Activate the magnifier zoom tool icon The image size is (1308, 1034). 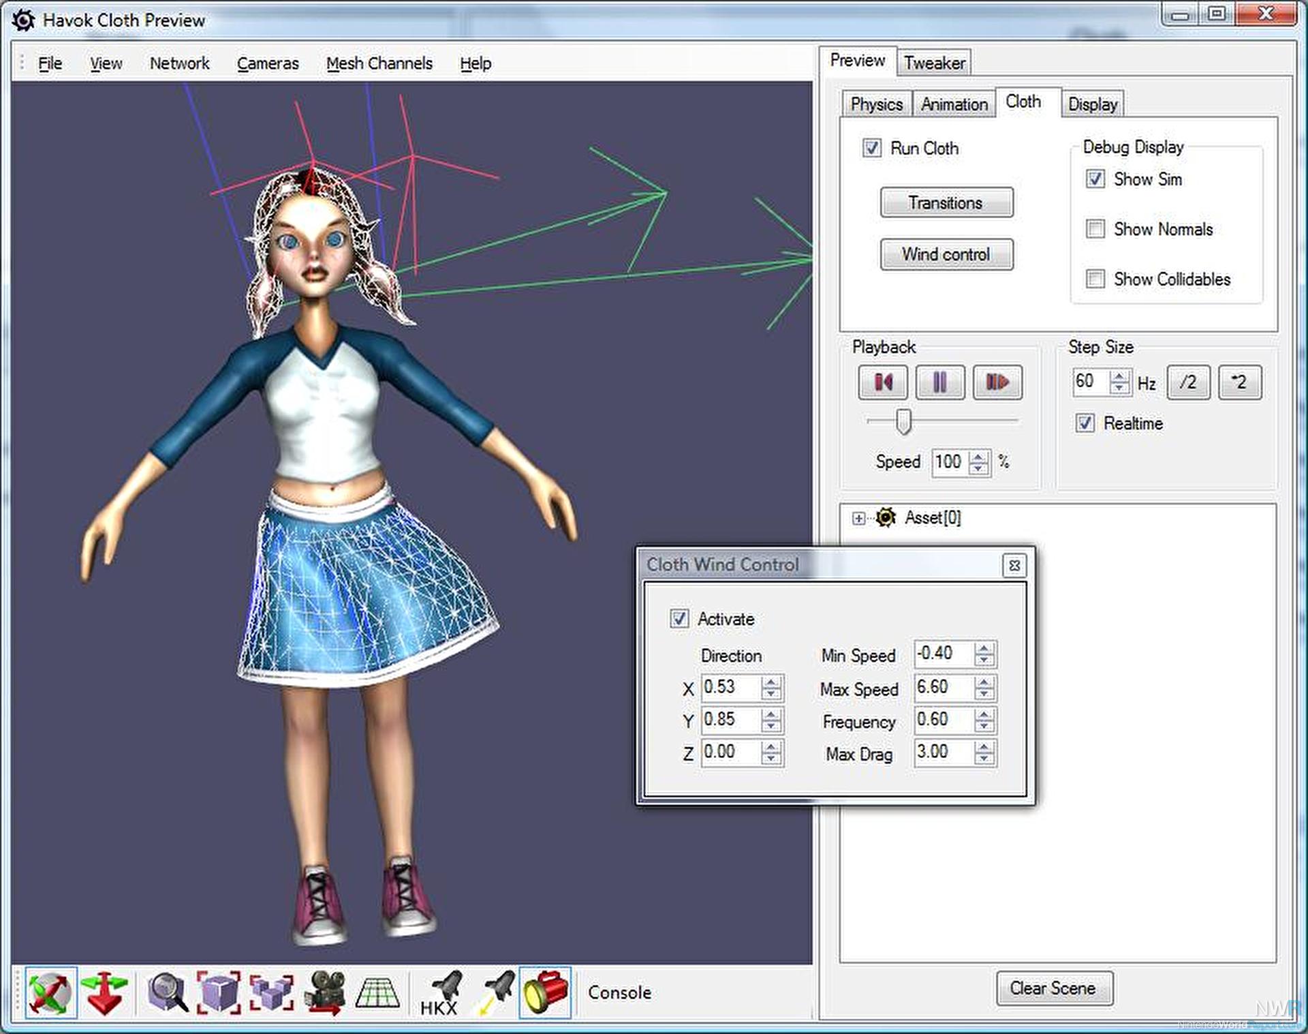pos(168,993)
